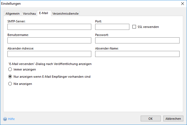
Task: Switch to the Allgemein tab
Action: (12, 14)
